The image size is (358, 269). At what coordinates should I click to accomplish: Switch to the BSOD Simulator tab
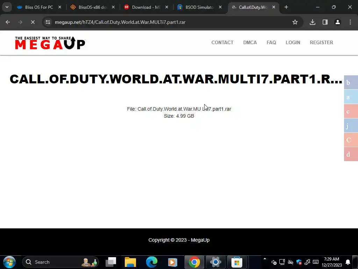[x=199, y=7]
